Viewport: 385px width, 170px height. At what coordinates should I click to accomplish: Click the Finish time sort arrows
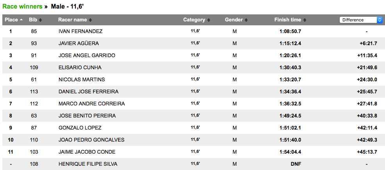click(x=305, y=20)
